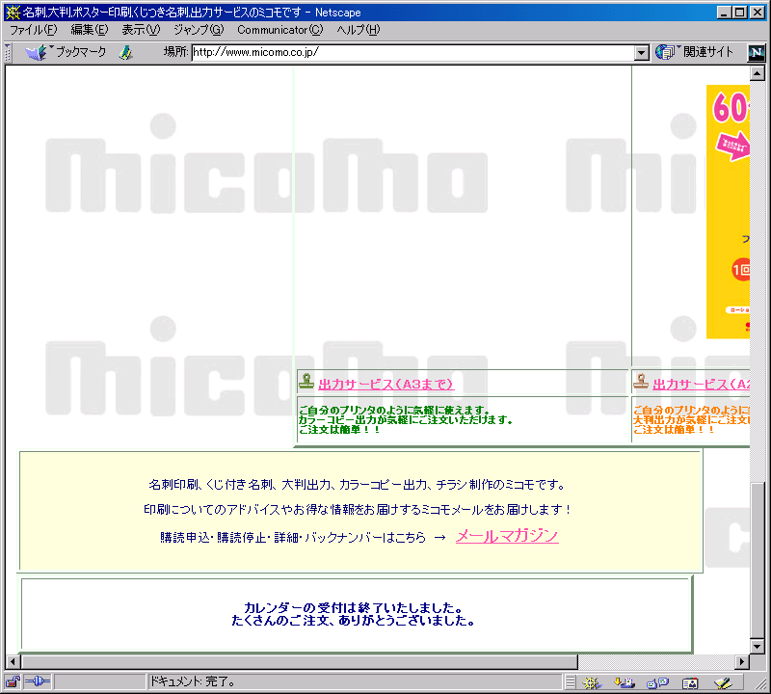Image resolution: width=771 pixels, height=694 pixels.
Task: Click the vertical scrollbar down arrow
Action: (x=758, y=646)
